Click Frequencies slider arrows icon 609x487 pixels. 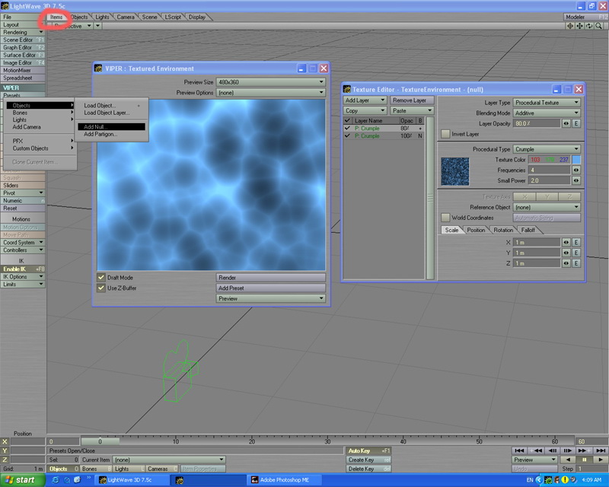(576, 170)
